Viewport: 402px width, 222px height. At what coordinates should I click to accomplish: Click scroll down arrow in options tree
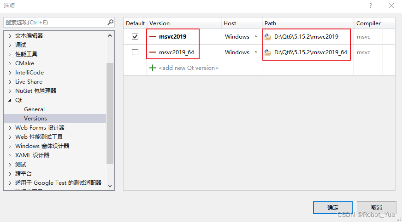click(x=110, y=186)
